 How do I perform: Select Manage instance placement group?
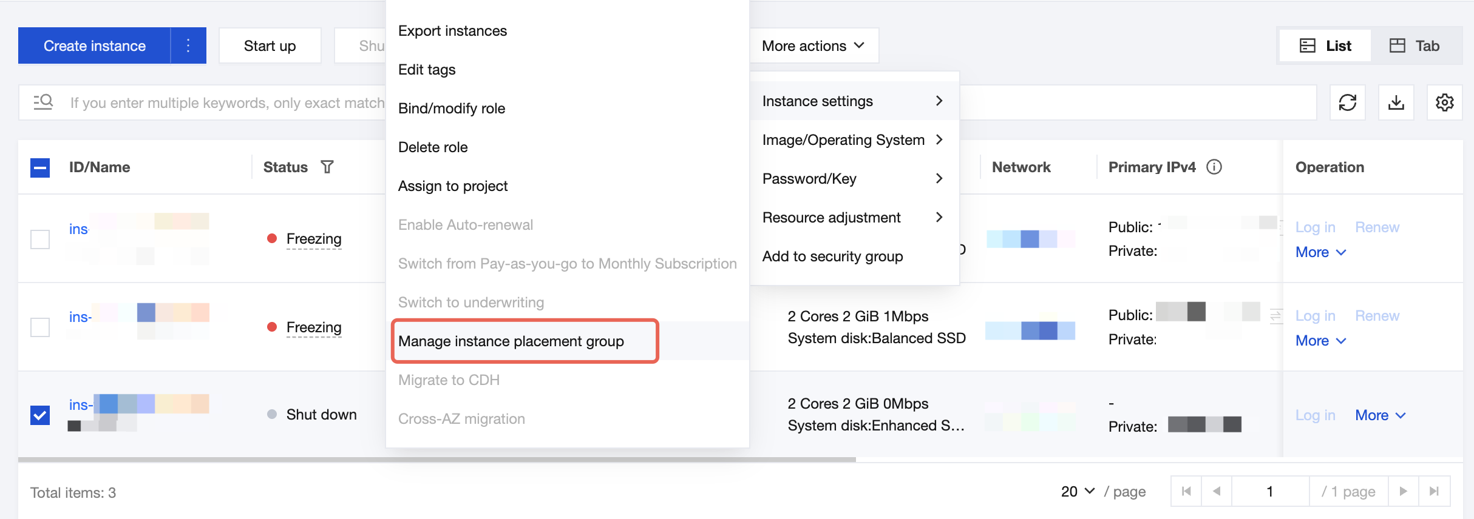(x=511, y=341)
